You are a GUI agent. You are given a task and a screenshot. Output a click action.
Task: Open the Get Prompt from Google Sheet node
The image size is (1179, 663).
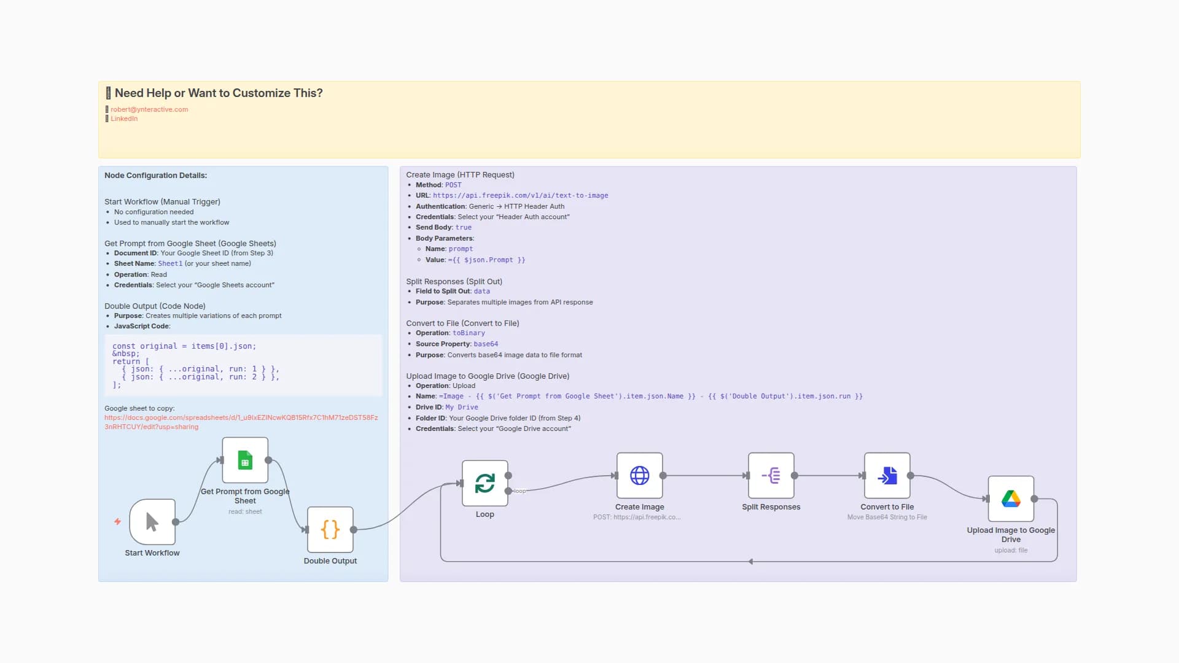pyautogui.click(x=244, y=460)
